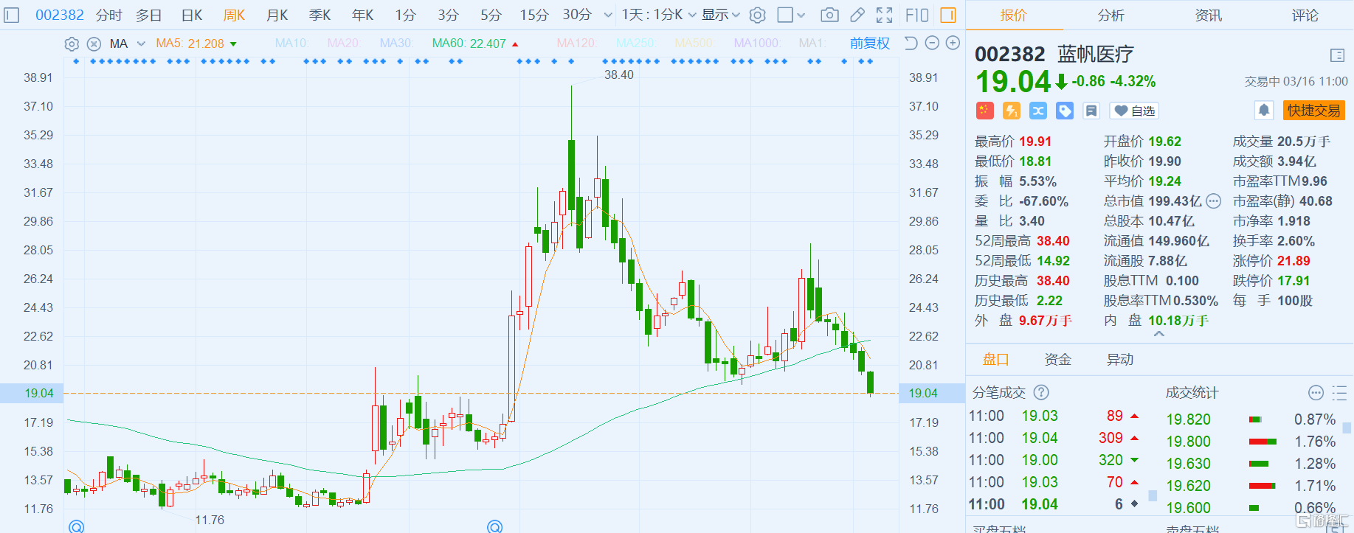The image size is (1354, 533).
Task: Switch 成交统计 to list view icon
Action: 1340,392
